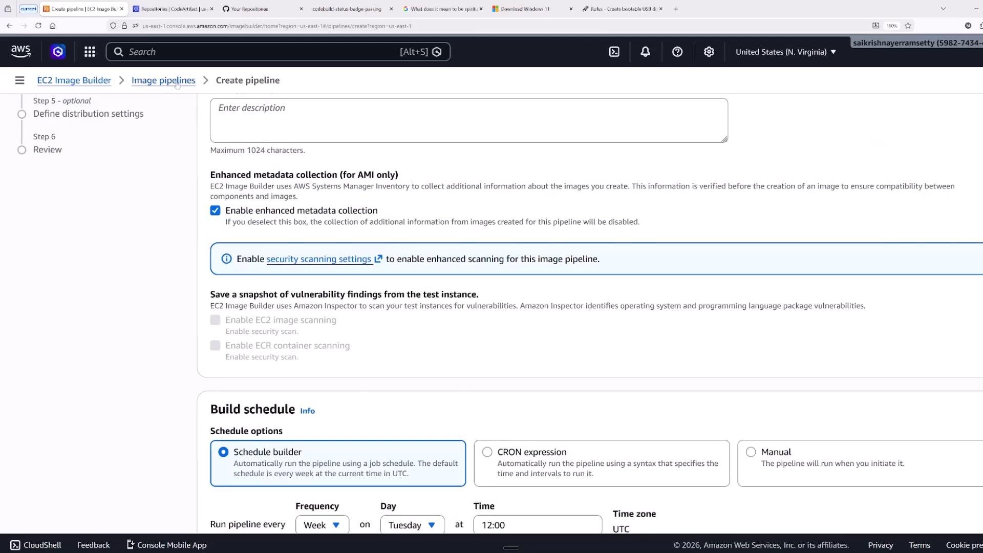
Task: Launch CloudShell from the top bar icon
Action: point(614,52)
